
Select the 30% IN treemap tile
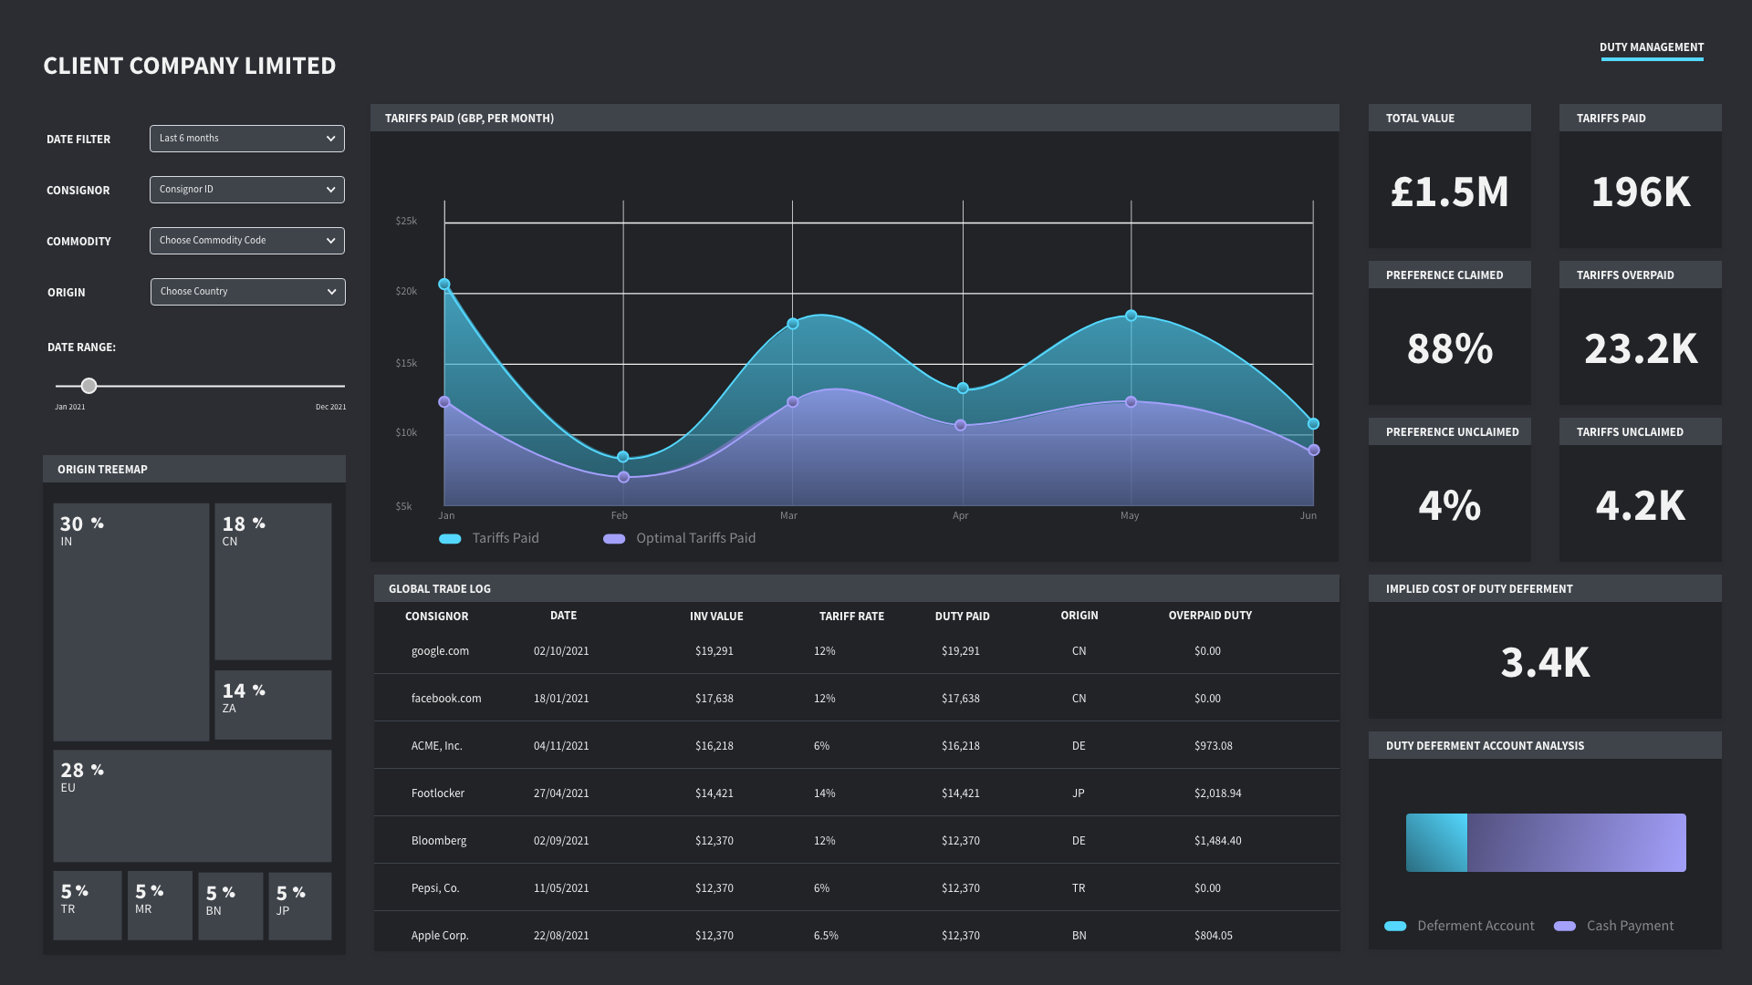coord(130,622)
